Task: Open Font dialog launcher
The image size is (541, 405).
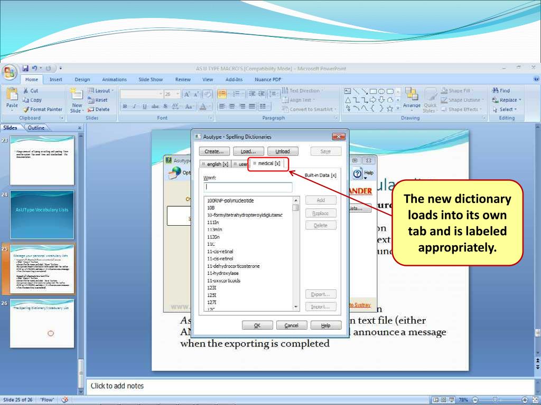Action: coord(210,118)
